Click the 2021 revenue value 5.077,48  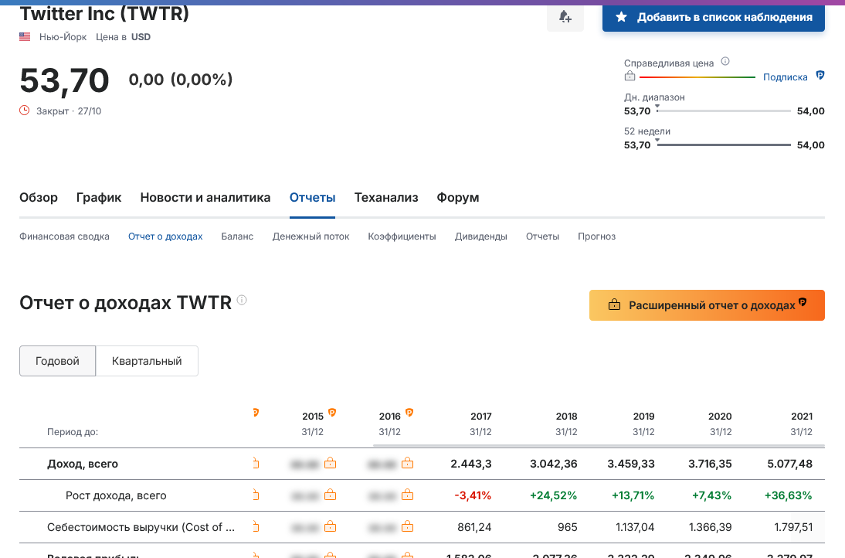coord(789,464)
